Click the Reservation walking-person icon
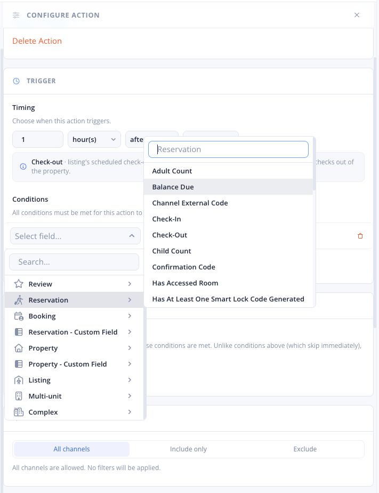 [19, 300]
